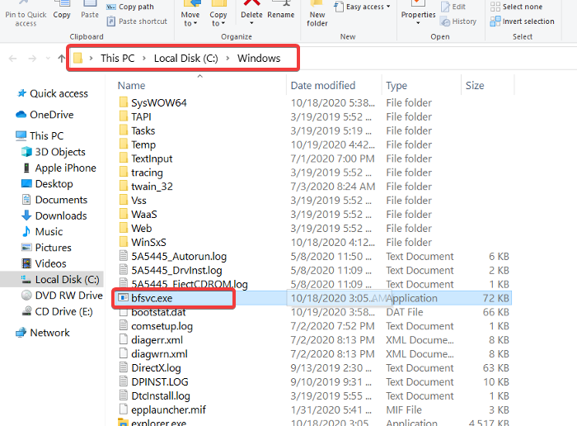This screenshot has height=426, width=577.
Task: Select the twain_32 folder
Action: pyautogui.click(x=146, y=187)
